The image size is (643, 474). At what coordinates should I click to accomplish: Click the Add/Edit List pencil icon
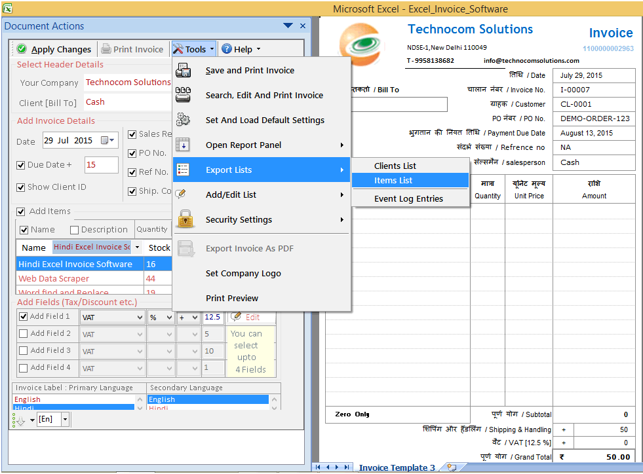point(181,194)
